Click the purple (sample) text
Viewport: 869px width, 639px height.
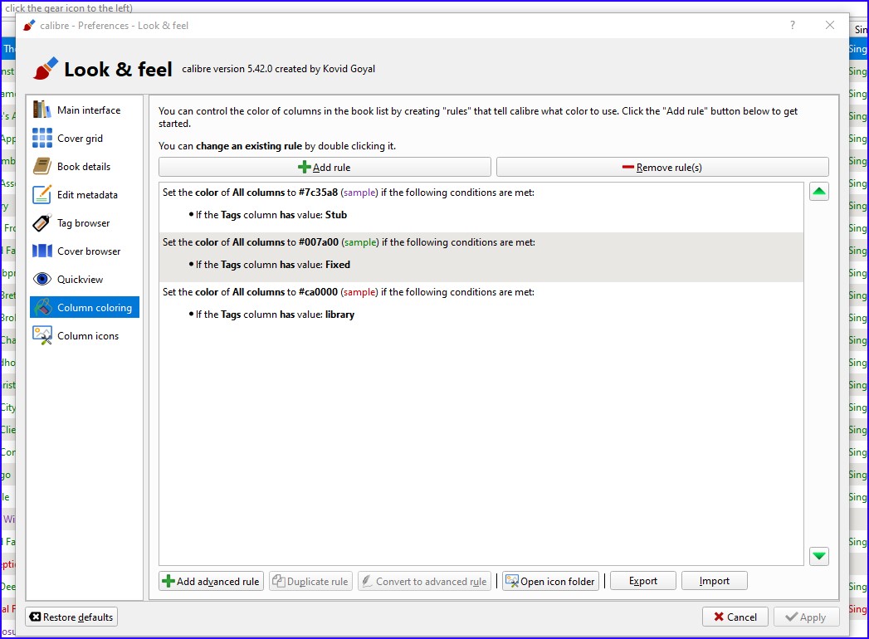click(359, 193)
